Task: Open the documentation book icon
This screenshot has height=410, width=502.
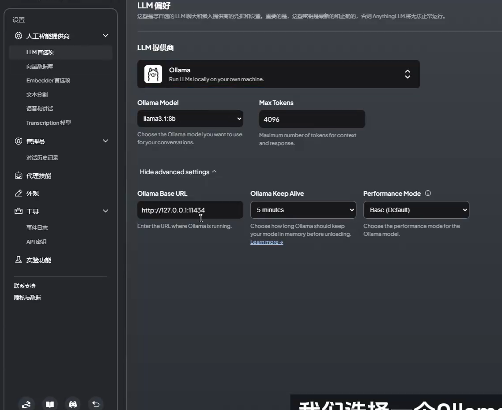Action: pos(49,404)
